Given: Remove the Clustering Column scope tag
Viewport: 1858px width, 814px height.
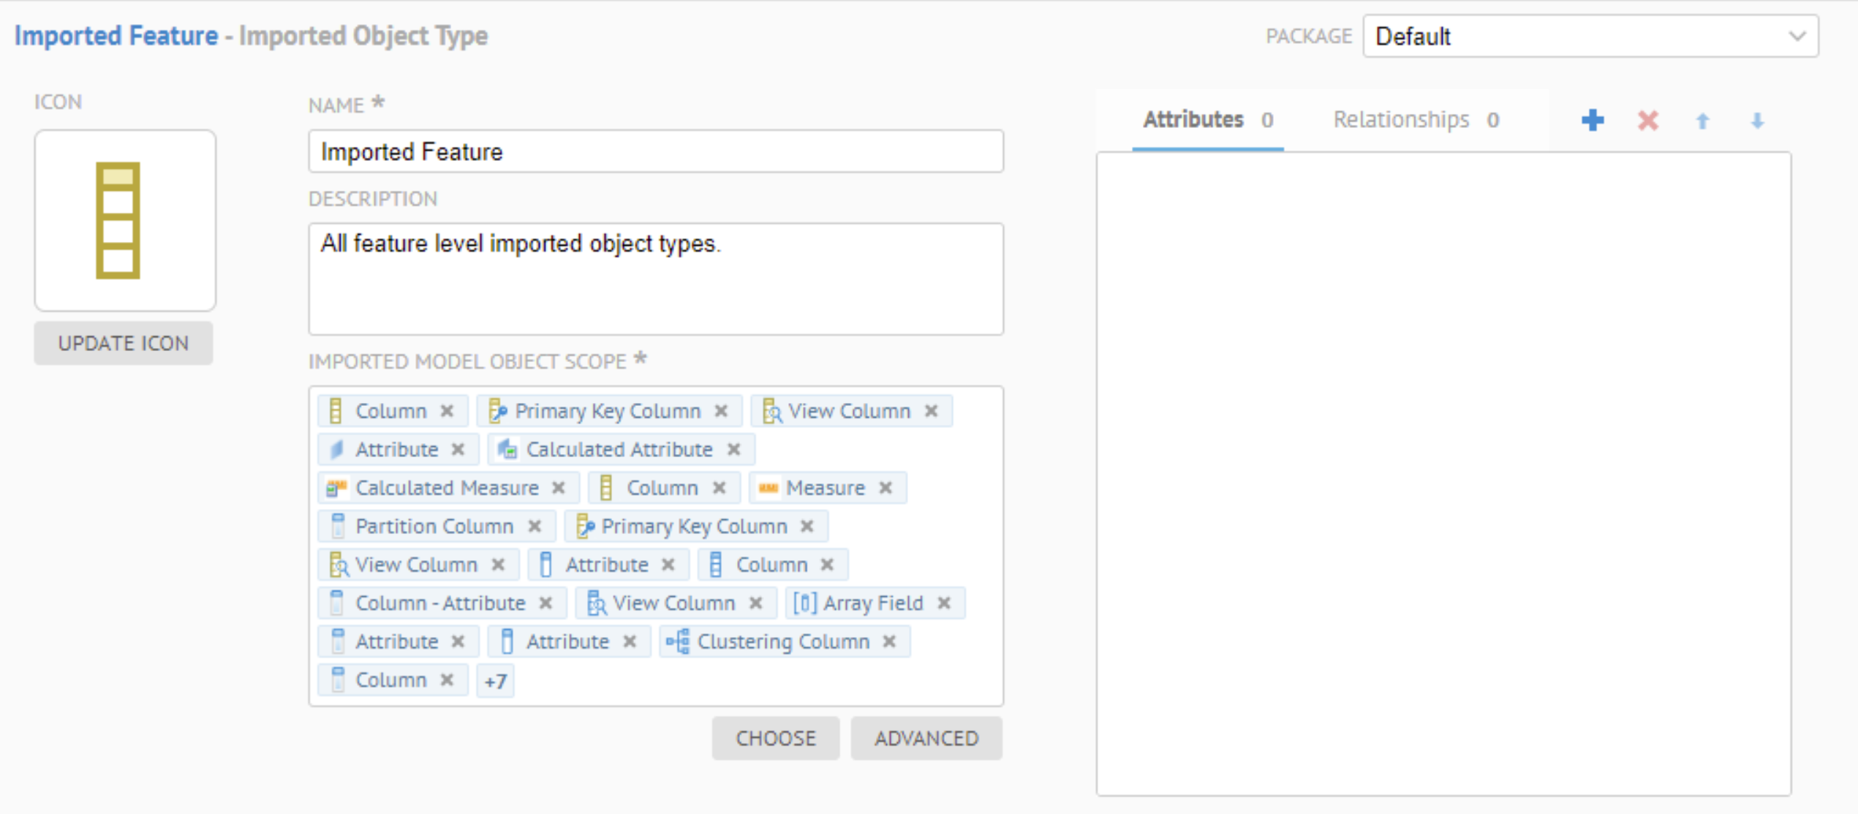Looking at the screenshot, I should [x=889, y=641].
